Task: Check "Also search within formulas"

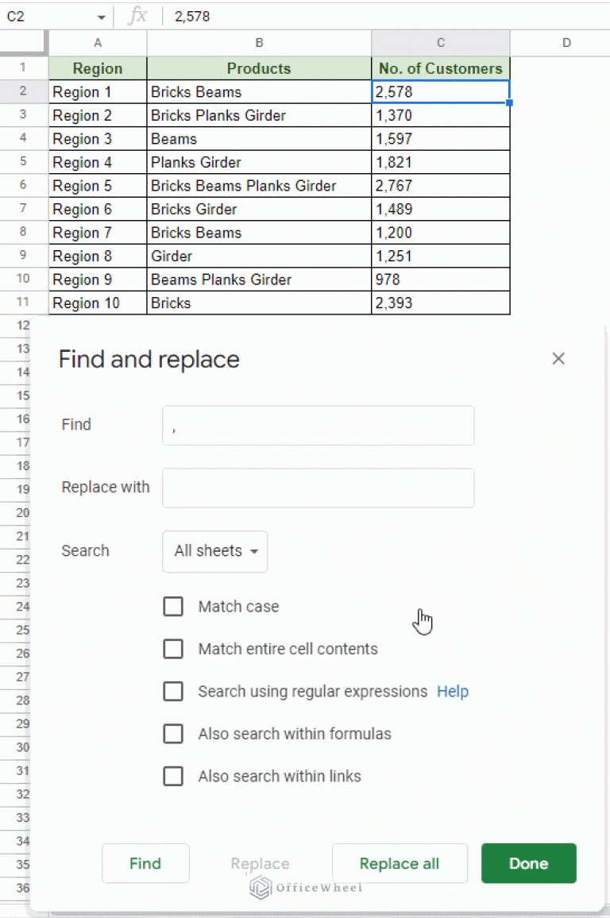Action: 173,734
